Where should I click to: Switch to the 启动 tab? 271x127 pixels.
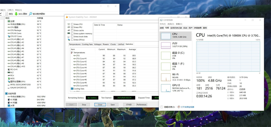[x=185, y=28]
